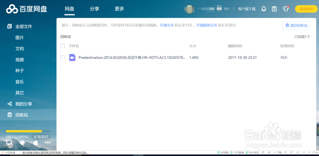This screenshot has width=319, height=156.
Task: Open the 更多 tab
Action: [x=119, y=9]
